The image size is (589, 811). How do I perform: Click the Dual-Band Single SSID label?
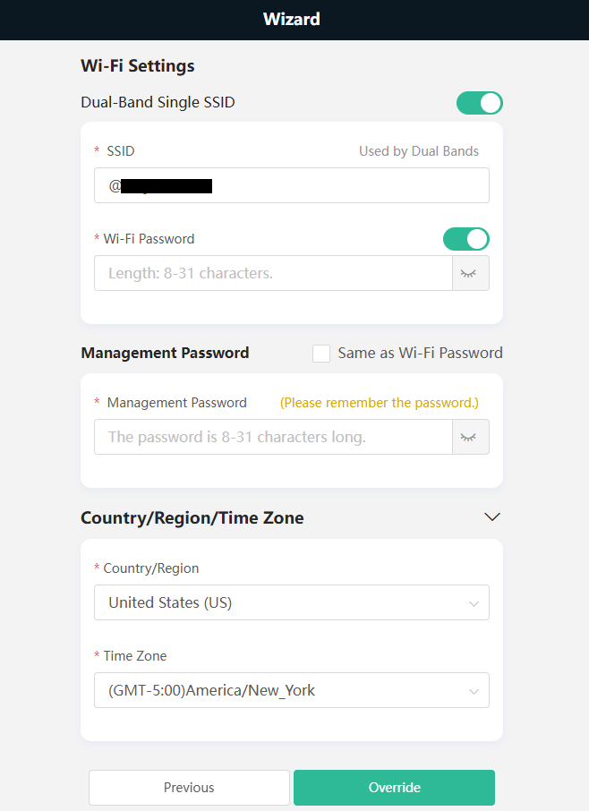(x=158, y=102)
